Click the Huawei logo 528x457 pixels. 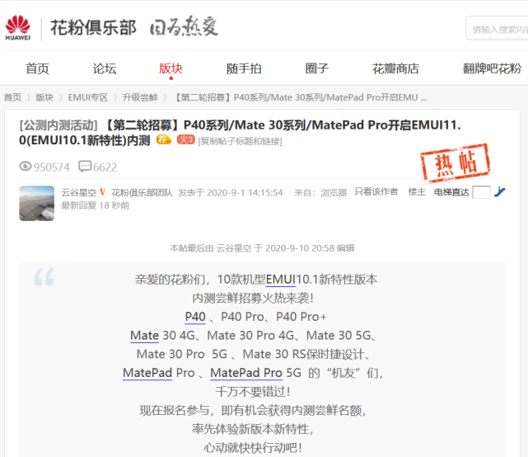pos(18,28)
